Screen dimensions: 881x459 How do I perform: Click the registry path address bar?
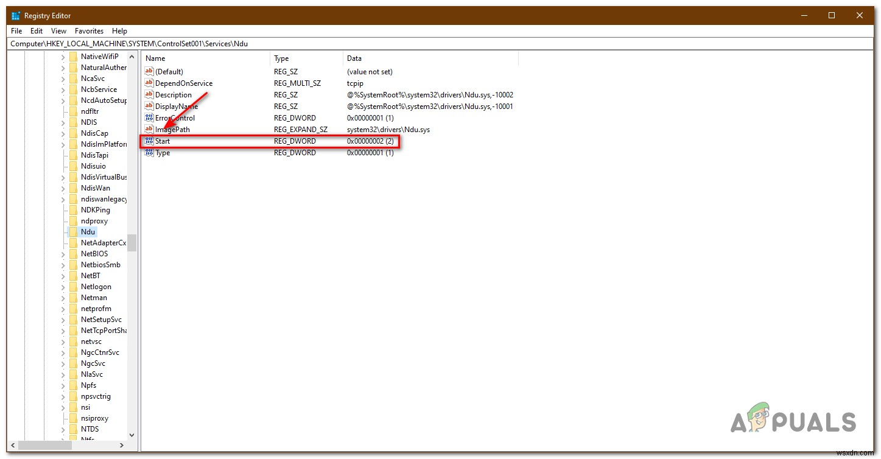coord(244,43)
